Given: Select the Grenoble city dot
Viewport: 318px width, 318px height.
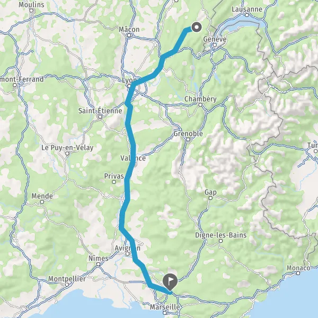Looking at the screenshot, I should click(188, 139).
